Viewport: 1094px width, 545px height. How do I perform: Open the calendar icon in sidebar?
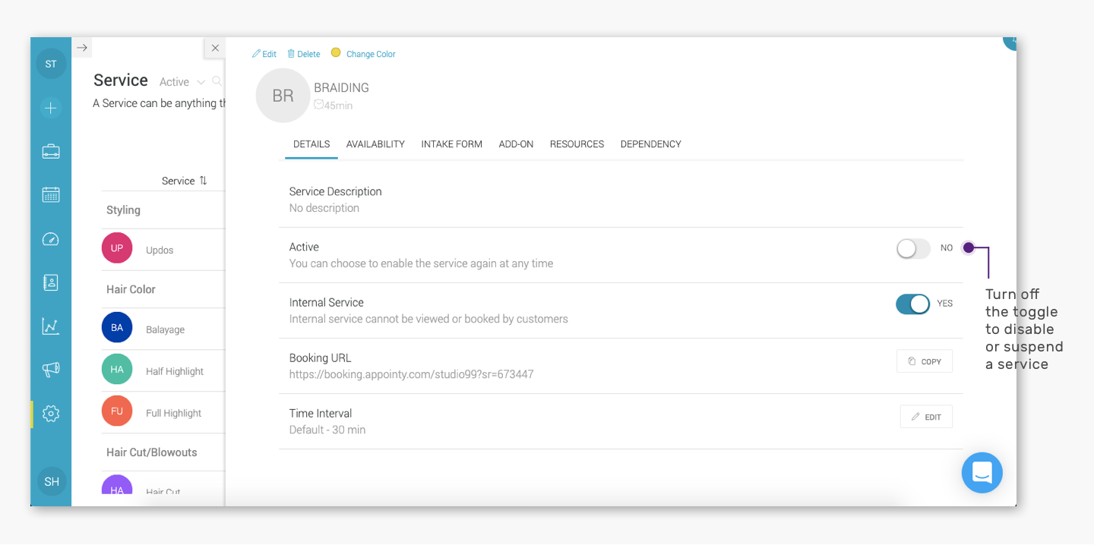point(51,194)
